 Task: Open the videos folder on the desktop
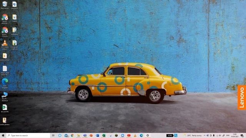15,18
